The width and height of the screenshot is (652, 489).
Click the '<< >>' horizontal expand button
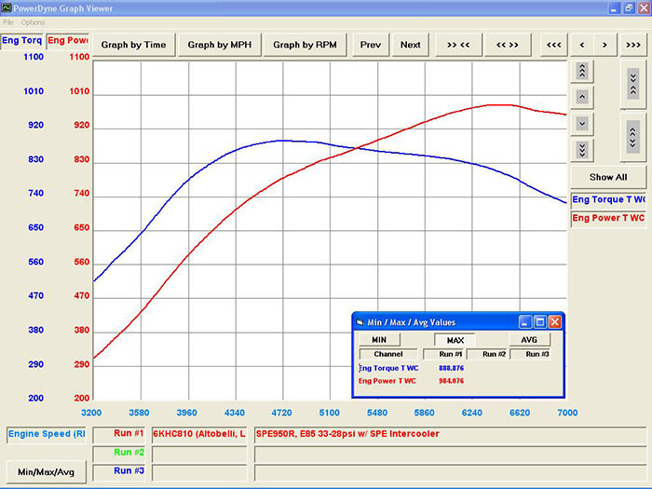click(x=508, y=45)
